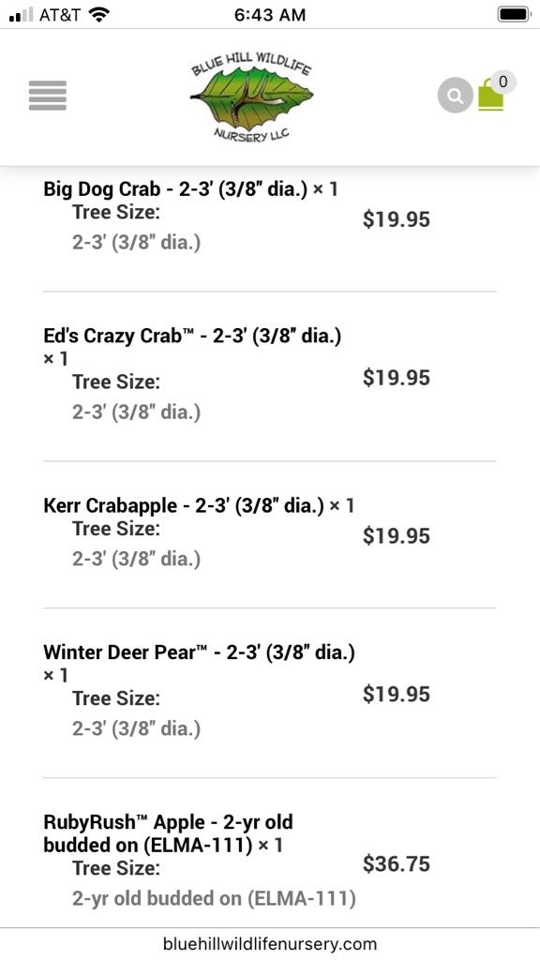Tap the Wi-Fi status icon
The image size is (540, 960).
click(x=98, y=14)
